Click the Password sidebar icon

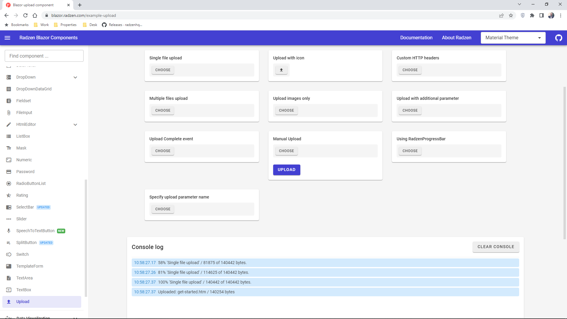[9, 172]
